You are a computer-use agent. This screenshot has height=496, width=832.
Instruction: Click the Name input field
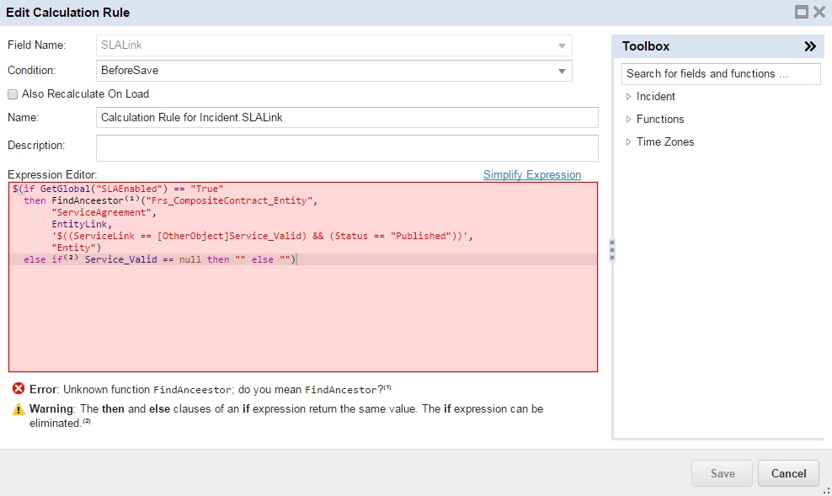pyautogui.click(x=347, y=118)
